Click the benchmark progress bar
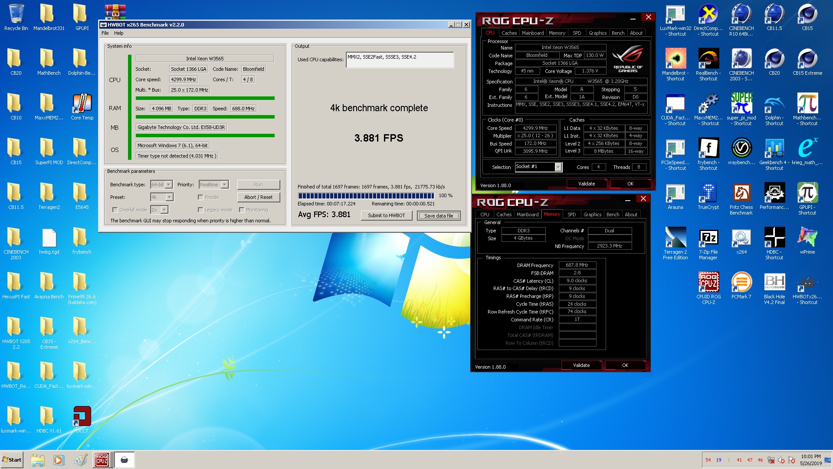 pos(366,196)
